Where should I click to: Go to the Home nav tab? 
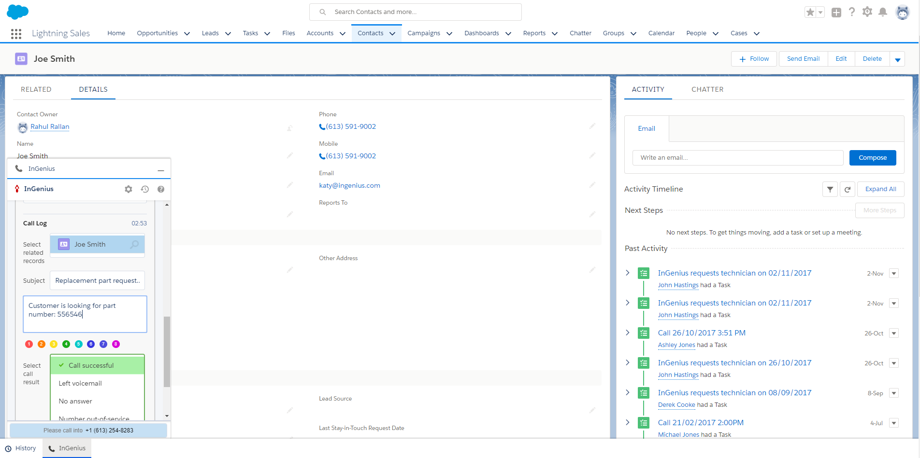click(x=116, y=33)
